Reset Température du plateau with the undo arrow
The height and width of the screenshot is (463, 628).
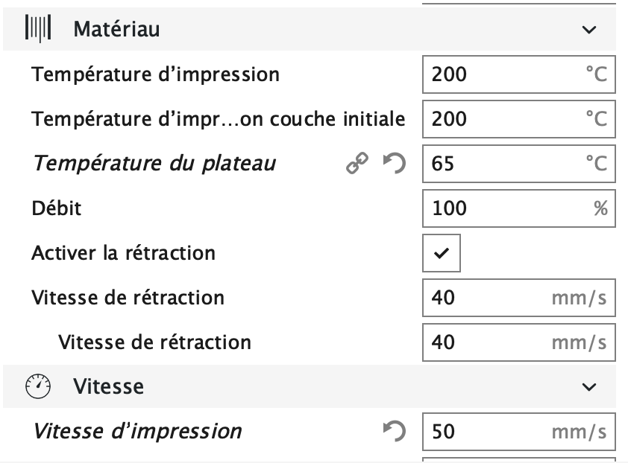(395, 164)
